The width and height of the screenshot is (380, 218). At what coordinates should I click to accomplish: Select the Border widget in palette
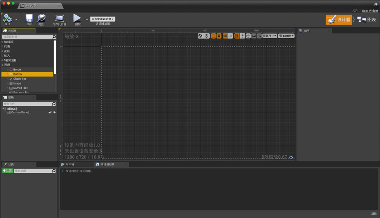[x=27, y=70]
